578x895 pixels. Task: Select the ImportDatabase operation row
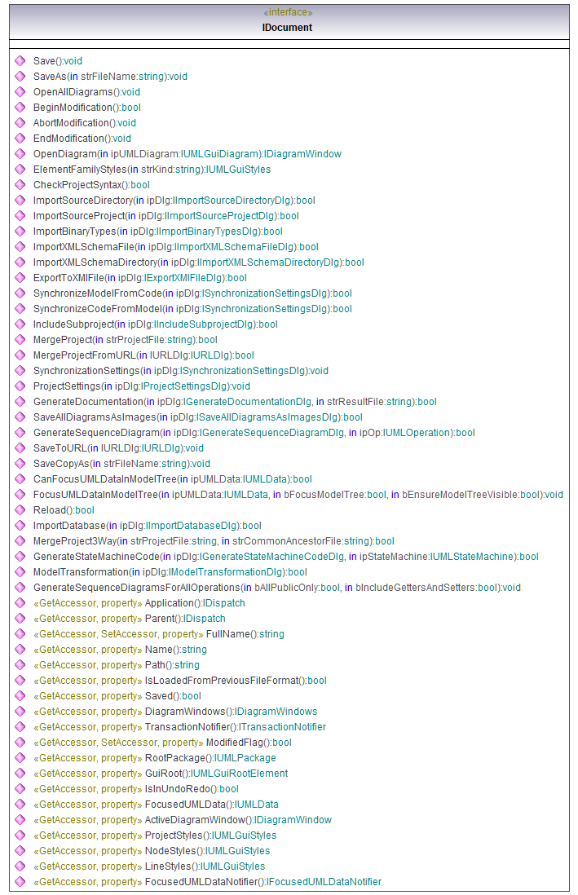[x=147, y=526]
